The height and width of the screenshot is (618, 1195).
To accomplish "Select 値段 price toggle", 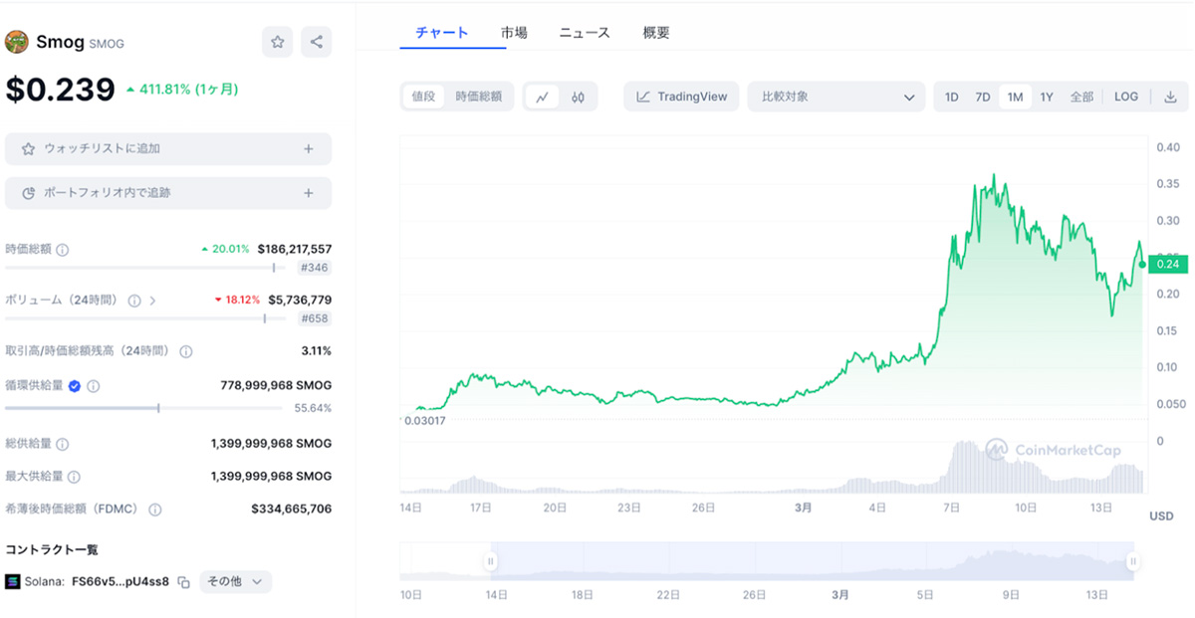I will 424,97.
